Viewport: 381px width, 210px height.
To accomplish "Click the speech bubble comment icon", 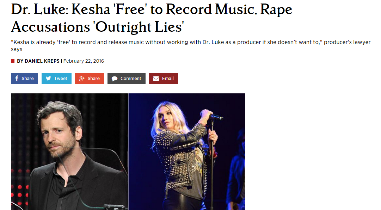I will coord(115,79).
